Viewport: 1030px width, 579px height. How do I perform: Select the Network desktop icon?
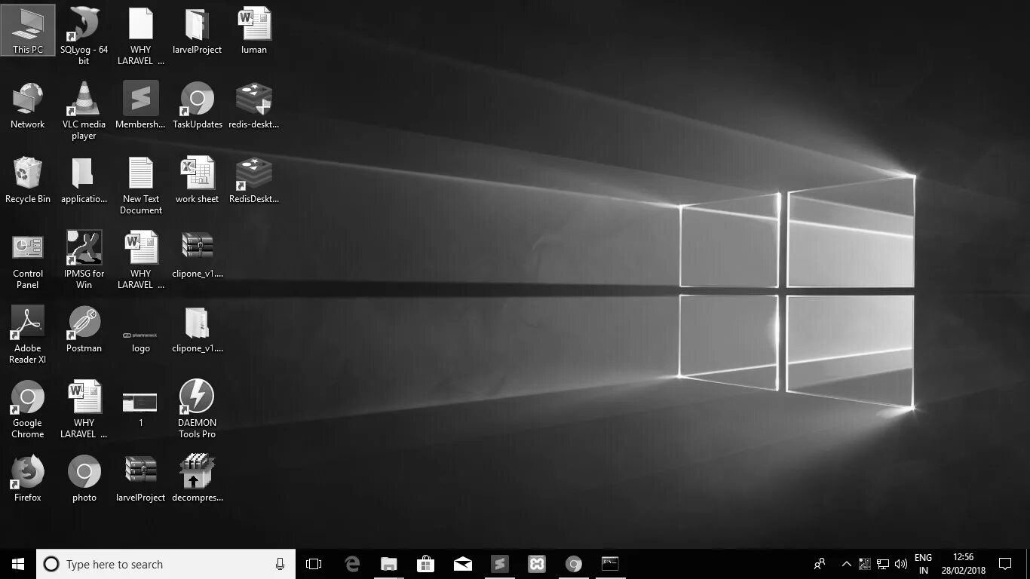tap(28, 105)
